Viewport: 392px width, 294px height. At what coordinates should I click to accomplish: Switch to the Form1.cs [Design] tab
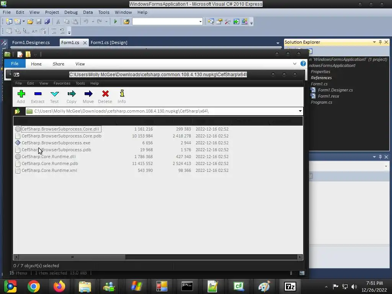point(109,42)
